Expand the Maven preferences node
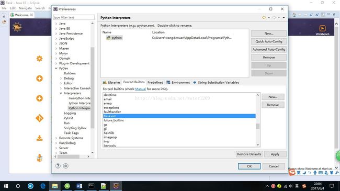340x191 pixels. pyautogui.click(x=56, y=48)
